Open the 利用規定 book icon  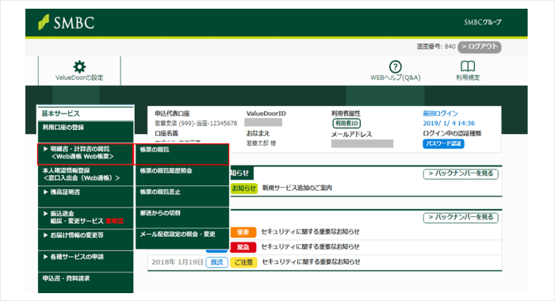tap(468, 67)
